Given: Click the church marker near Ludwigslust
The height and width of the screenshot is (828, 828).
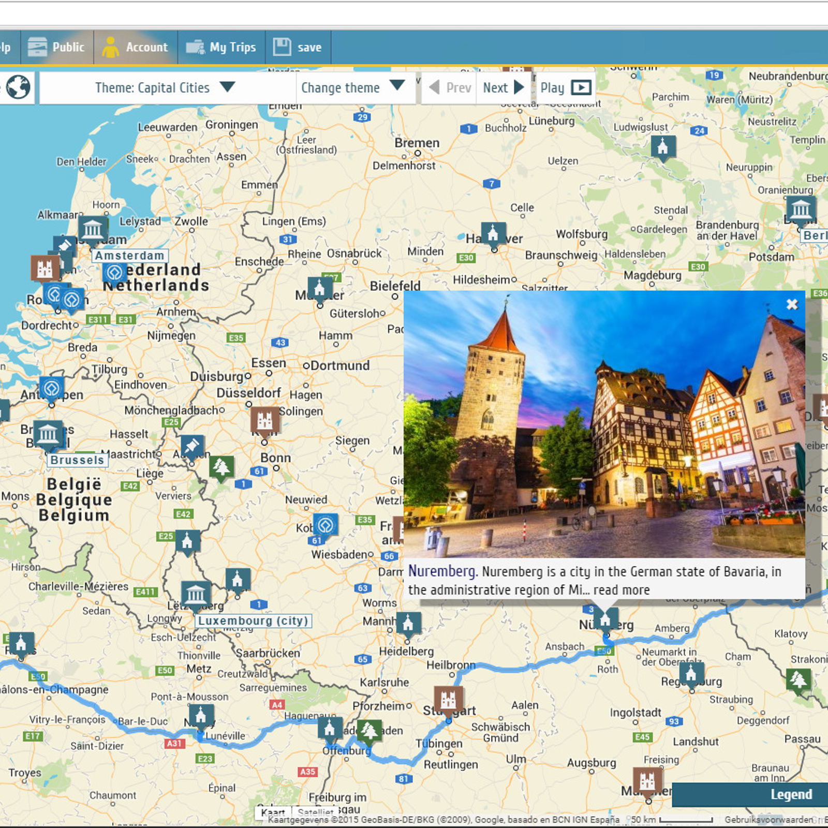Looking at the screenshot, I should tap(663, 147).
